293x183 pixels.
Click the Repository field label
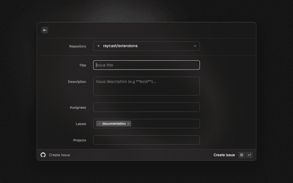click(77, 46)
